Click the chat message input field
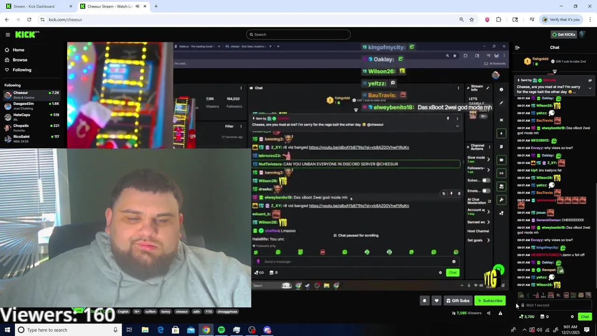This screenshot has width=597, height=336. pos(555,305)
